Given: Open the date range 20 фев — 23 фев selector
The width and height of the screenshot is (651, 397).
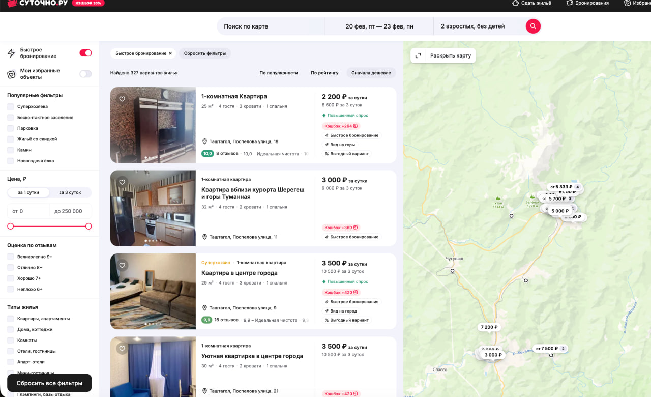Looking at the screenshot, I should pyautogui.click(x=379, y=26).
